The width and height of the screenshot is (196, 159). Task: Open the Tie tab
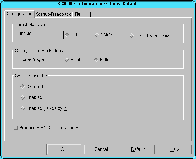tap(81, 14)
